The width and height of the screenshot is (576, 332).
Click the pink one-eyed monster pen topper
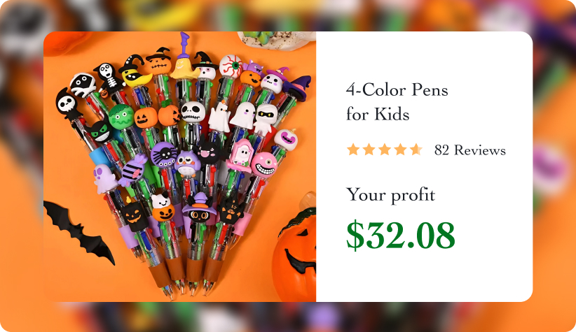point(263,164)
